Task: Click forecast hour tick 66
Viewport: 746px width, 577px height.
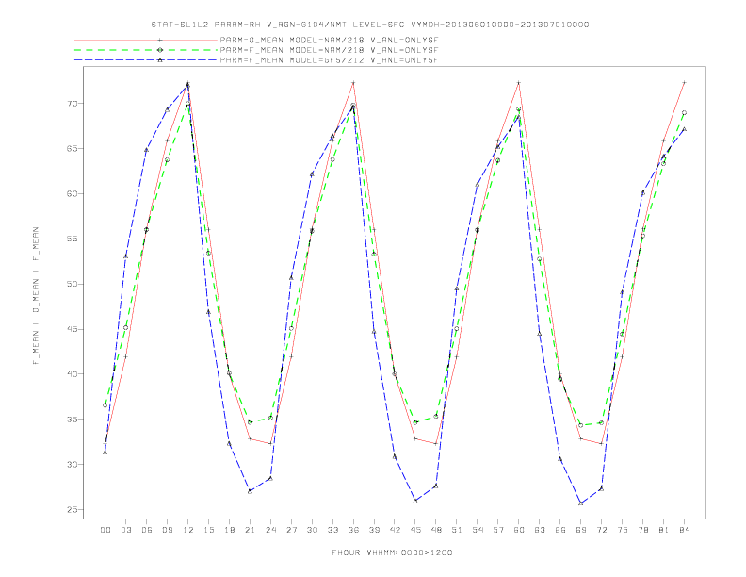Action: click(560, 530)
